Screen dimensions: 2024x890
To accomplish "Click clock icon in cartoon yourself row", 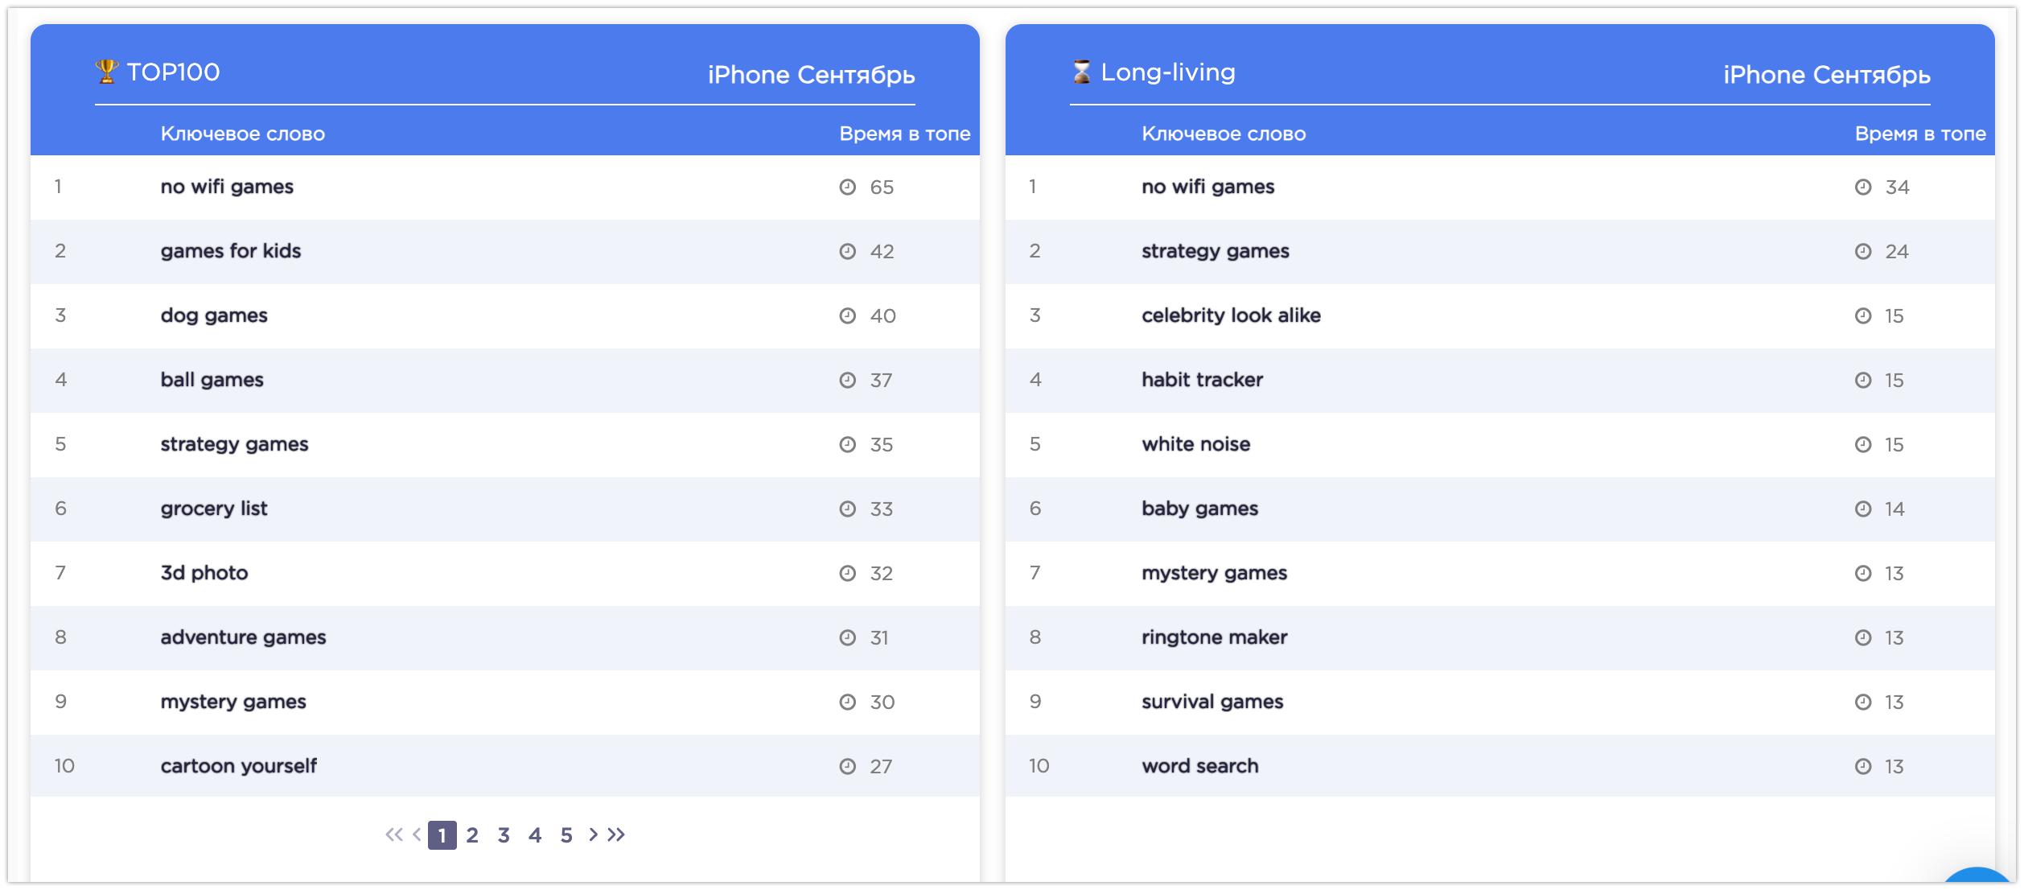I will click(x=847, y=767).
